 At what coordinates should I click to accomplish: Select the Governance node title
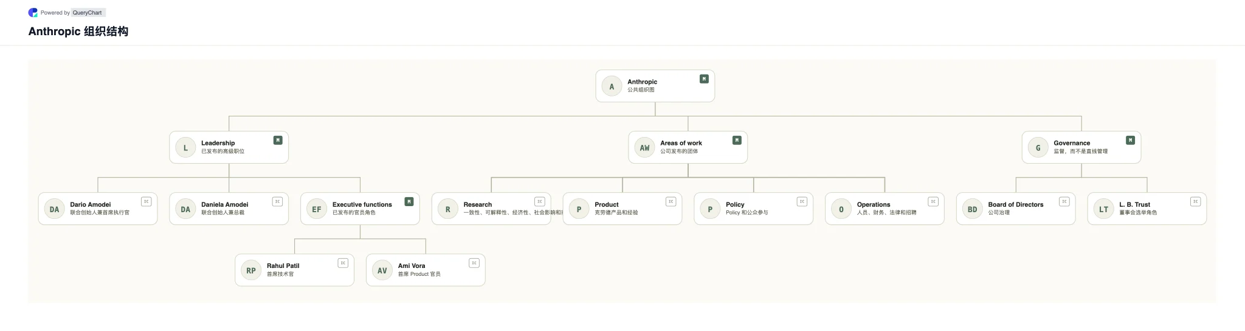point(1072,143)
